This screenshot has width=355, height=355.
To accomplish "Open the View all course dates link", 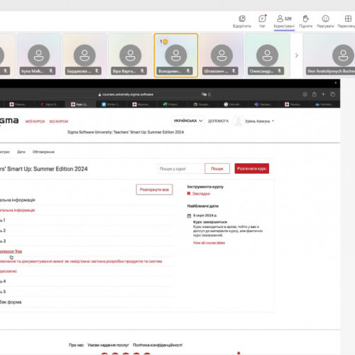I will [209, 243].
